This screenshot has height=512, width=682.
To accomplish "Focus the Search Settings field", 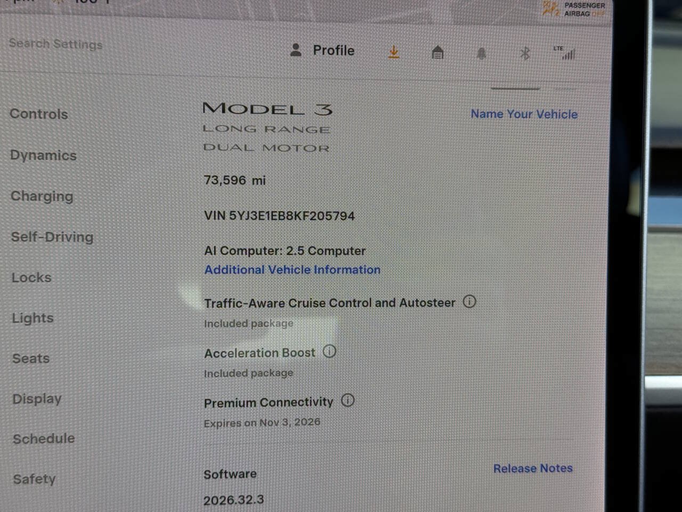I will click(56, 44).
